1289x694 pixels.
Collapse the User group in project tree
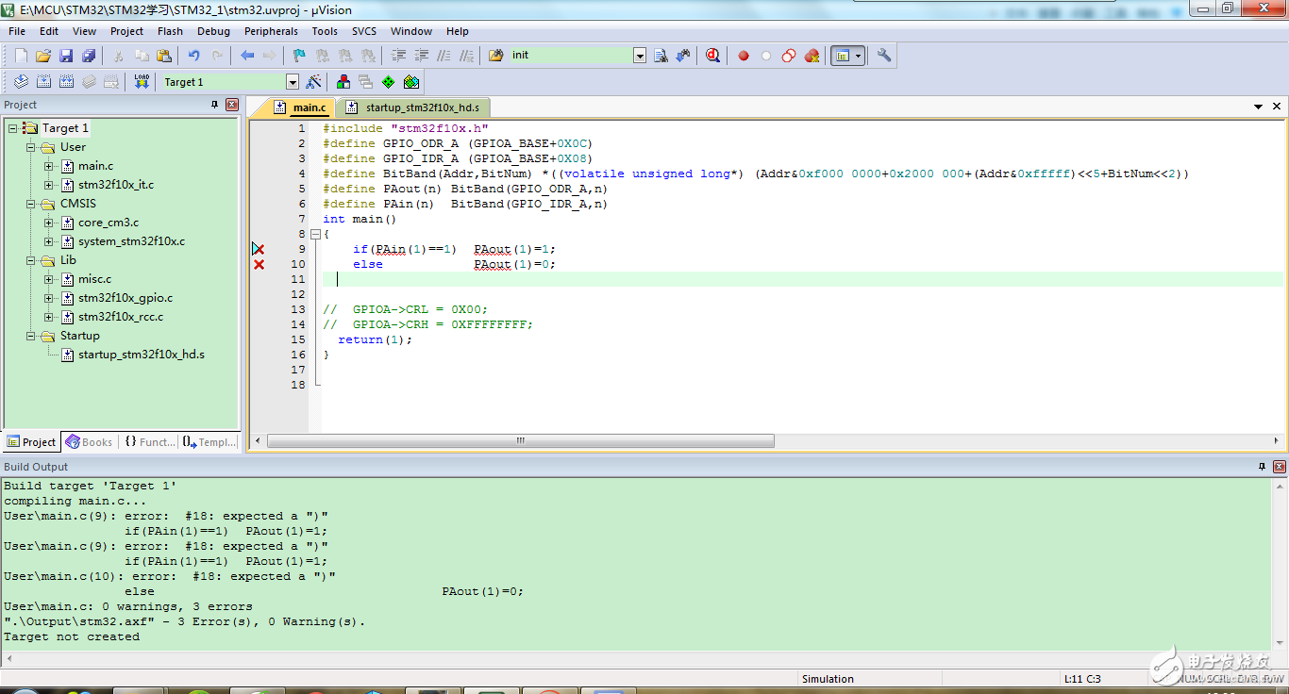point(30,147)
